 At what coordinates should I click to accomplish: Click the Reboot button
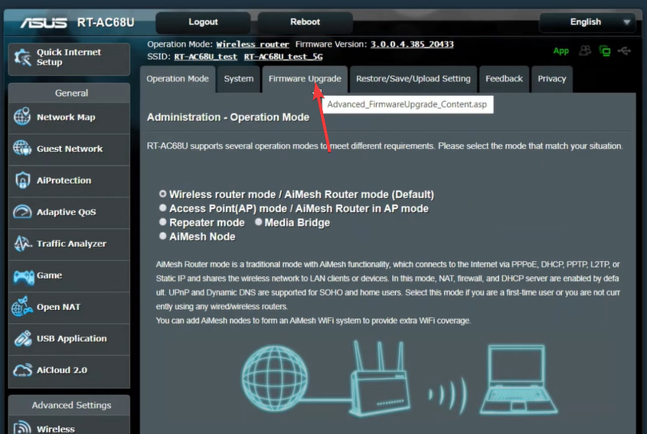coord(305,22)
